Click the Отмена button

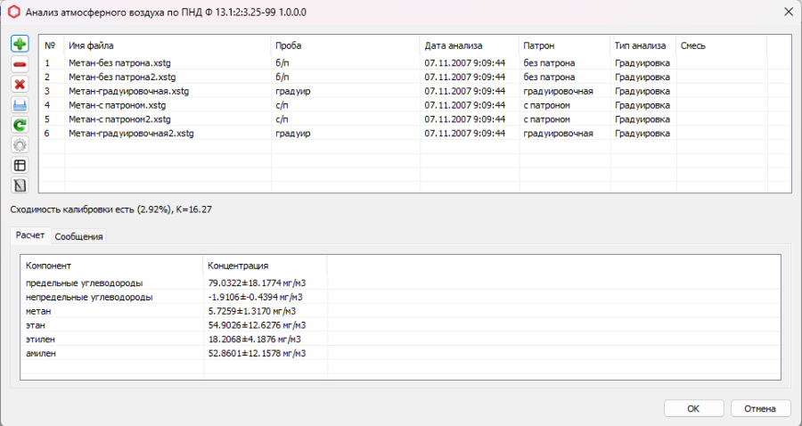pyautogui.click(x=759, y=408)
